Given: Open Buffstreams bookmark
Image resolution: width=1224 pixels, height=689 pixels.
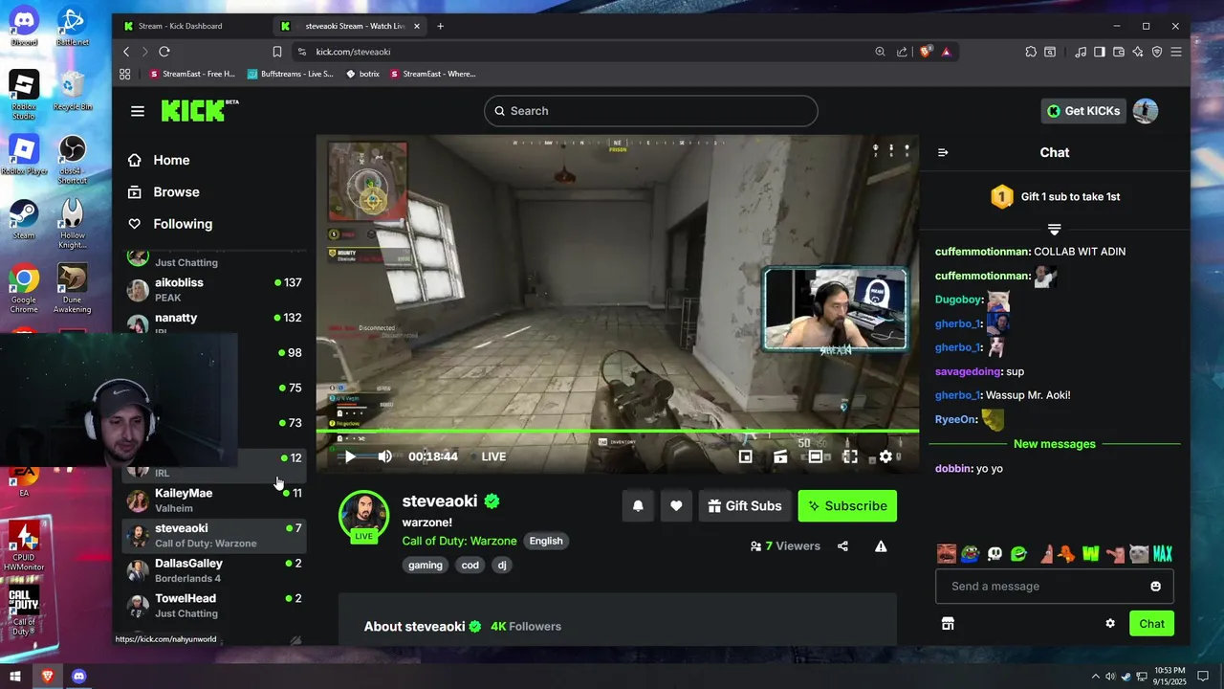Looking at the screenshot, I should (291, 74).
